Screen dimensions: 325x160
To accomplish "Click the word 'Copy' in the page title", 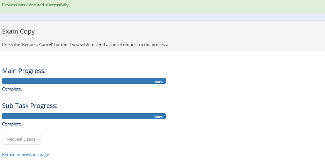I will [x=27, y=31].
